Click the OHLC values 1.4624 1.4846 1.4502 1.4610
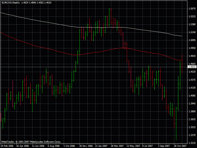 36,3
